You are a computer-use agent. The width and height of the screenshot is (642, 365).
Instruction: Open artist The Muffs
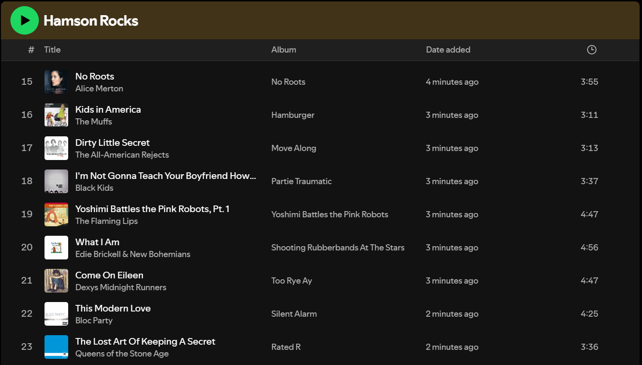[94, 122]
